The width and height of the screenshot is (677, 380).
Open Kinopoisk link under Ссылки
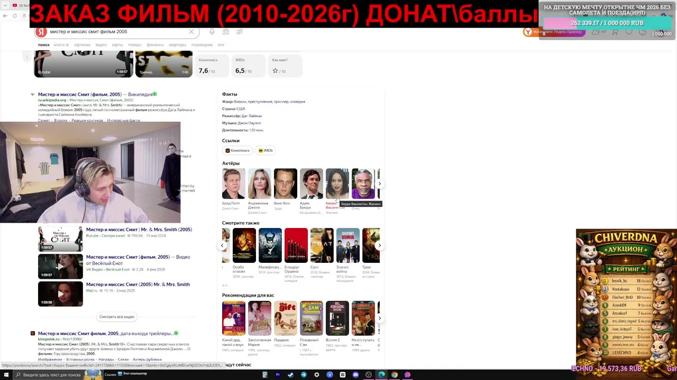click(237, 151)
